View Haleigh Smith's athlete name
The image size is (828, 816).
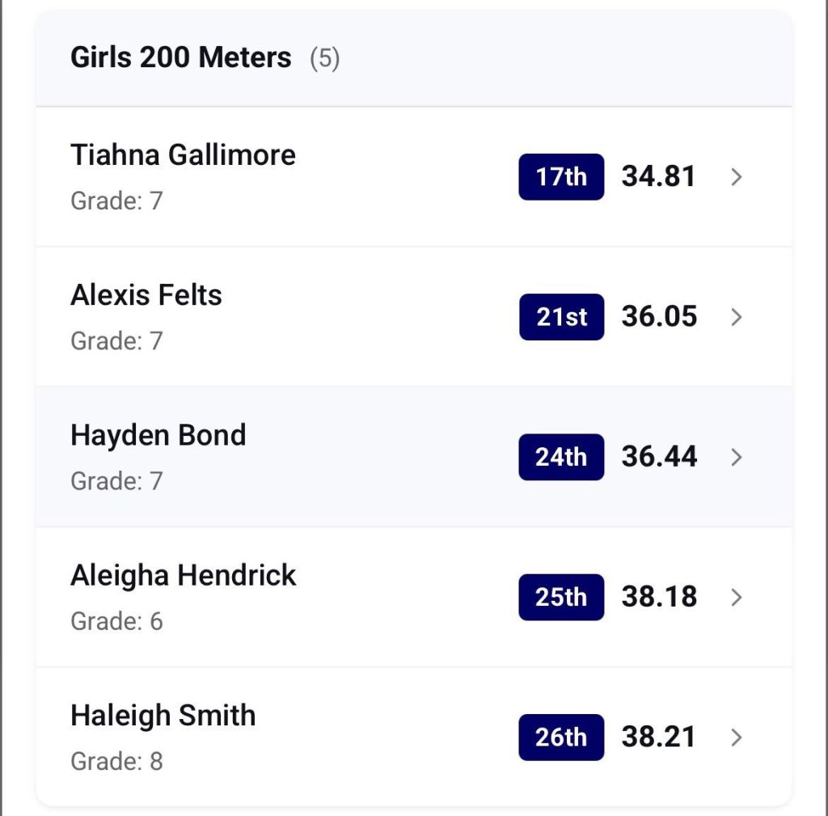click(163, 716)
